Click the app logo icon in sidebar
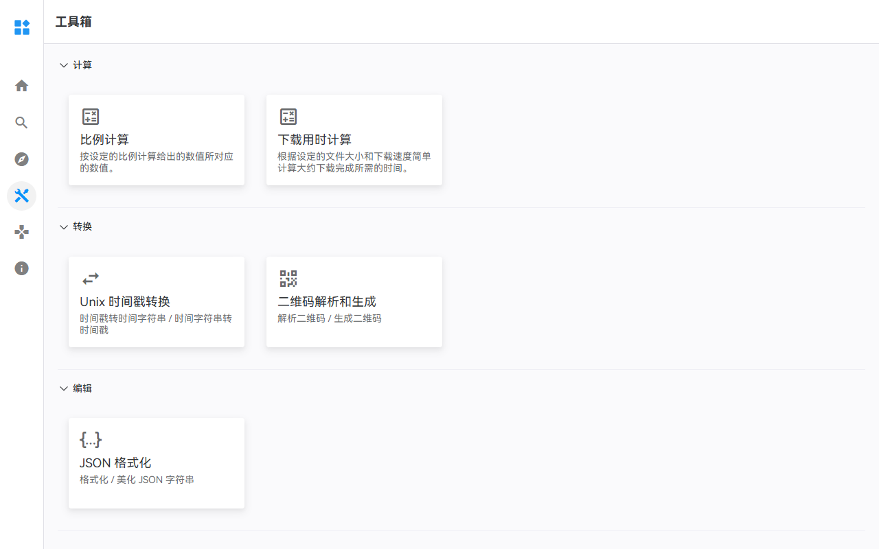The height and width of the screenshot is (549, 879). [x=22, y=27]
